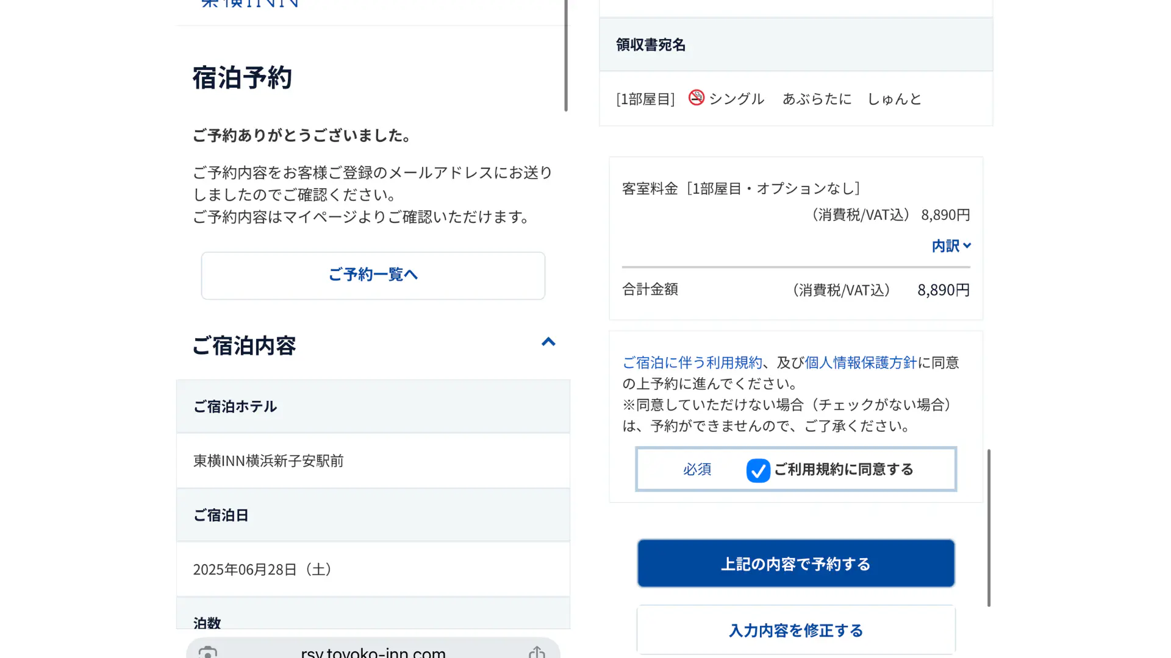The height and width of the screenshot is (658, 1171).
Task: Click the rsv.toyoko-inn.com address bar
Action: point(373,652)
